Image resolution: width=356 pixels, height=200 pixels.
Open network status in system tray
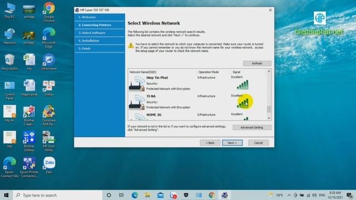coord(308,195)
